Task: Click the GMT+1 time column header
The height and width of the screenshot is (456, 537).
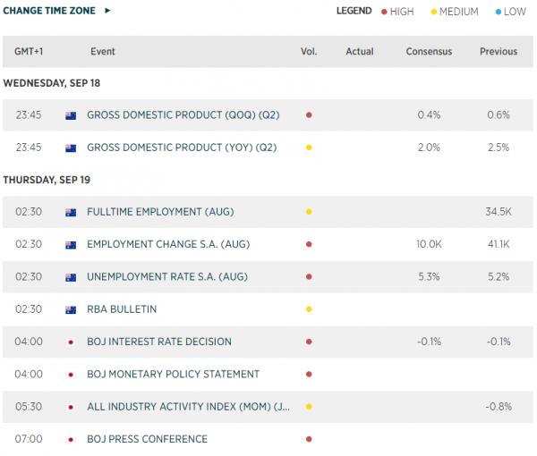Action: pos(29,52)
